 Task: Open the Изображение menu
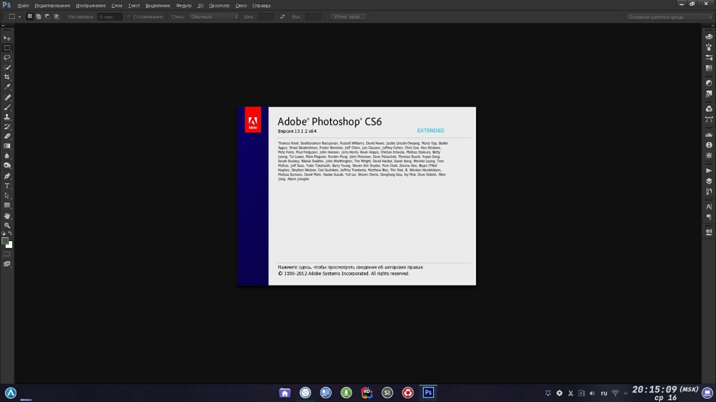point(91,5)
